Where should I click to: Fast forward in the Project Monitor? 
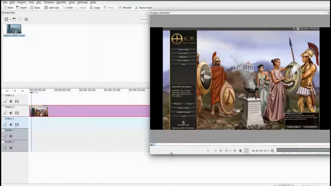point(235,151)
